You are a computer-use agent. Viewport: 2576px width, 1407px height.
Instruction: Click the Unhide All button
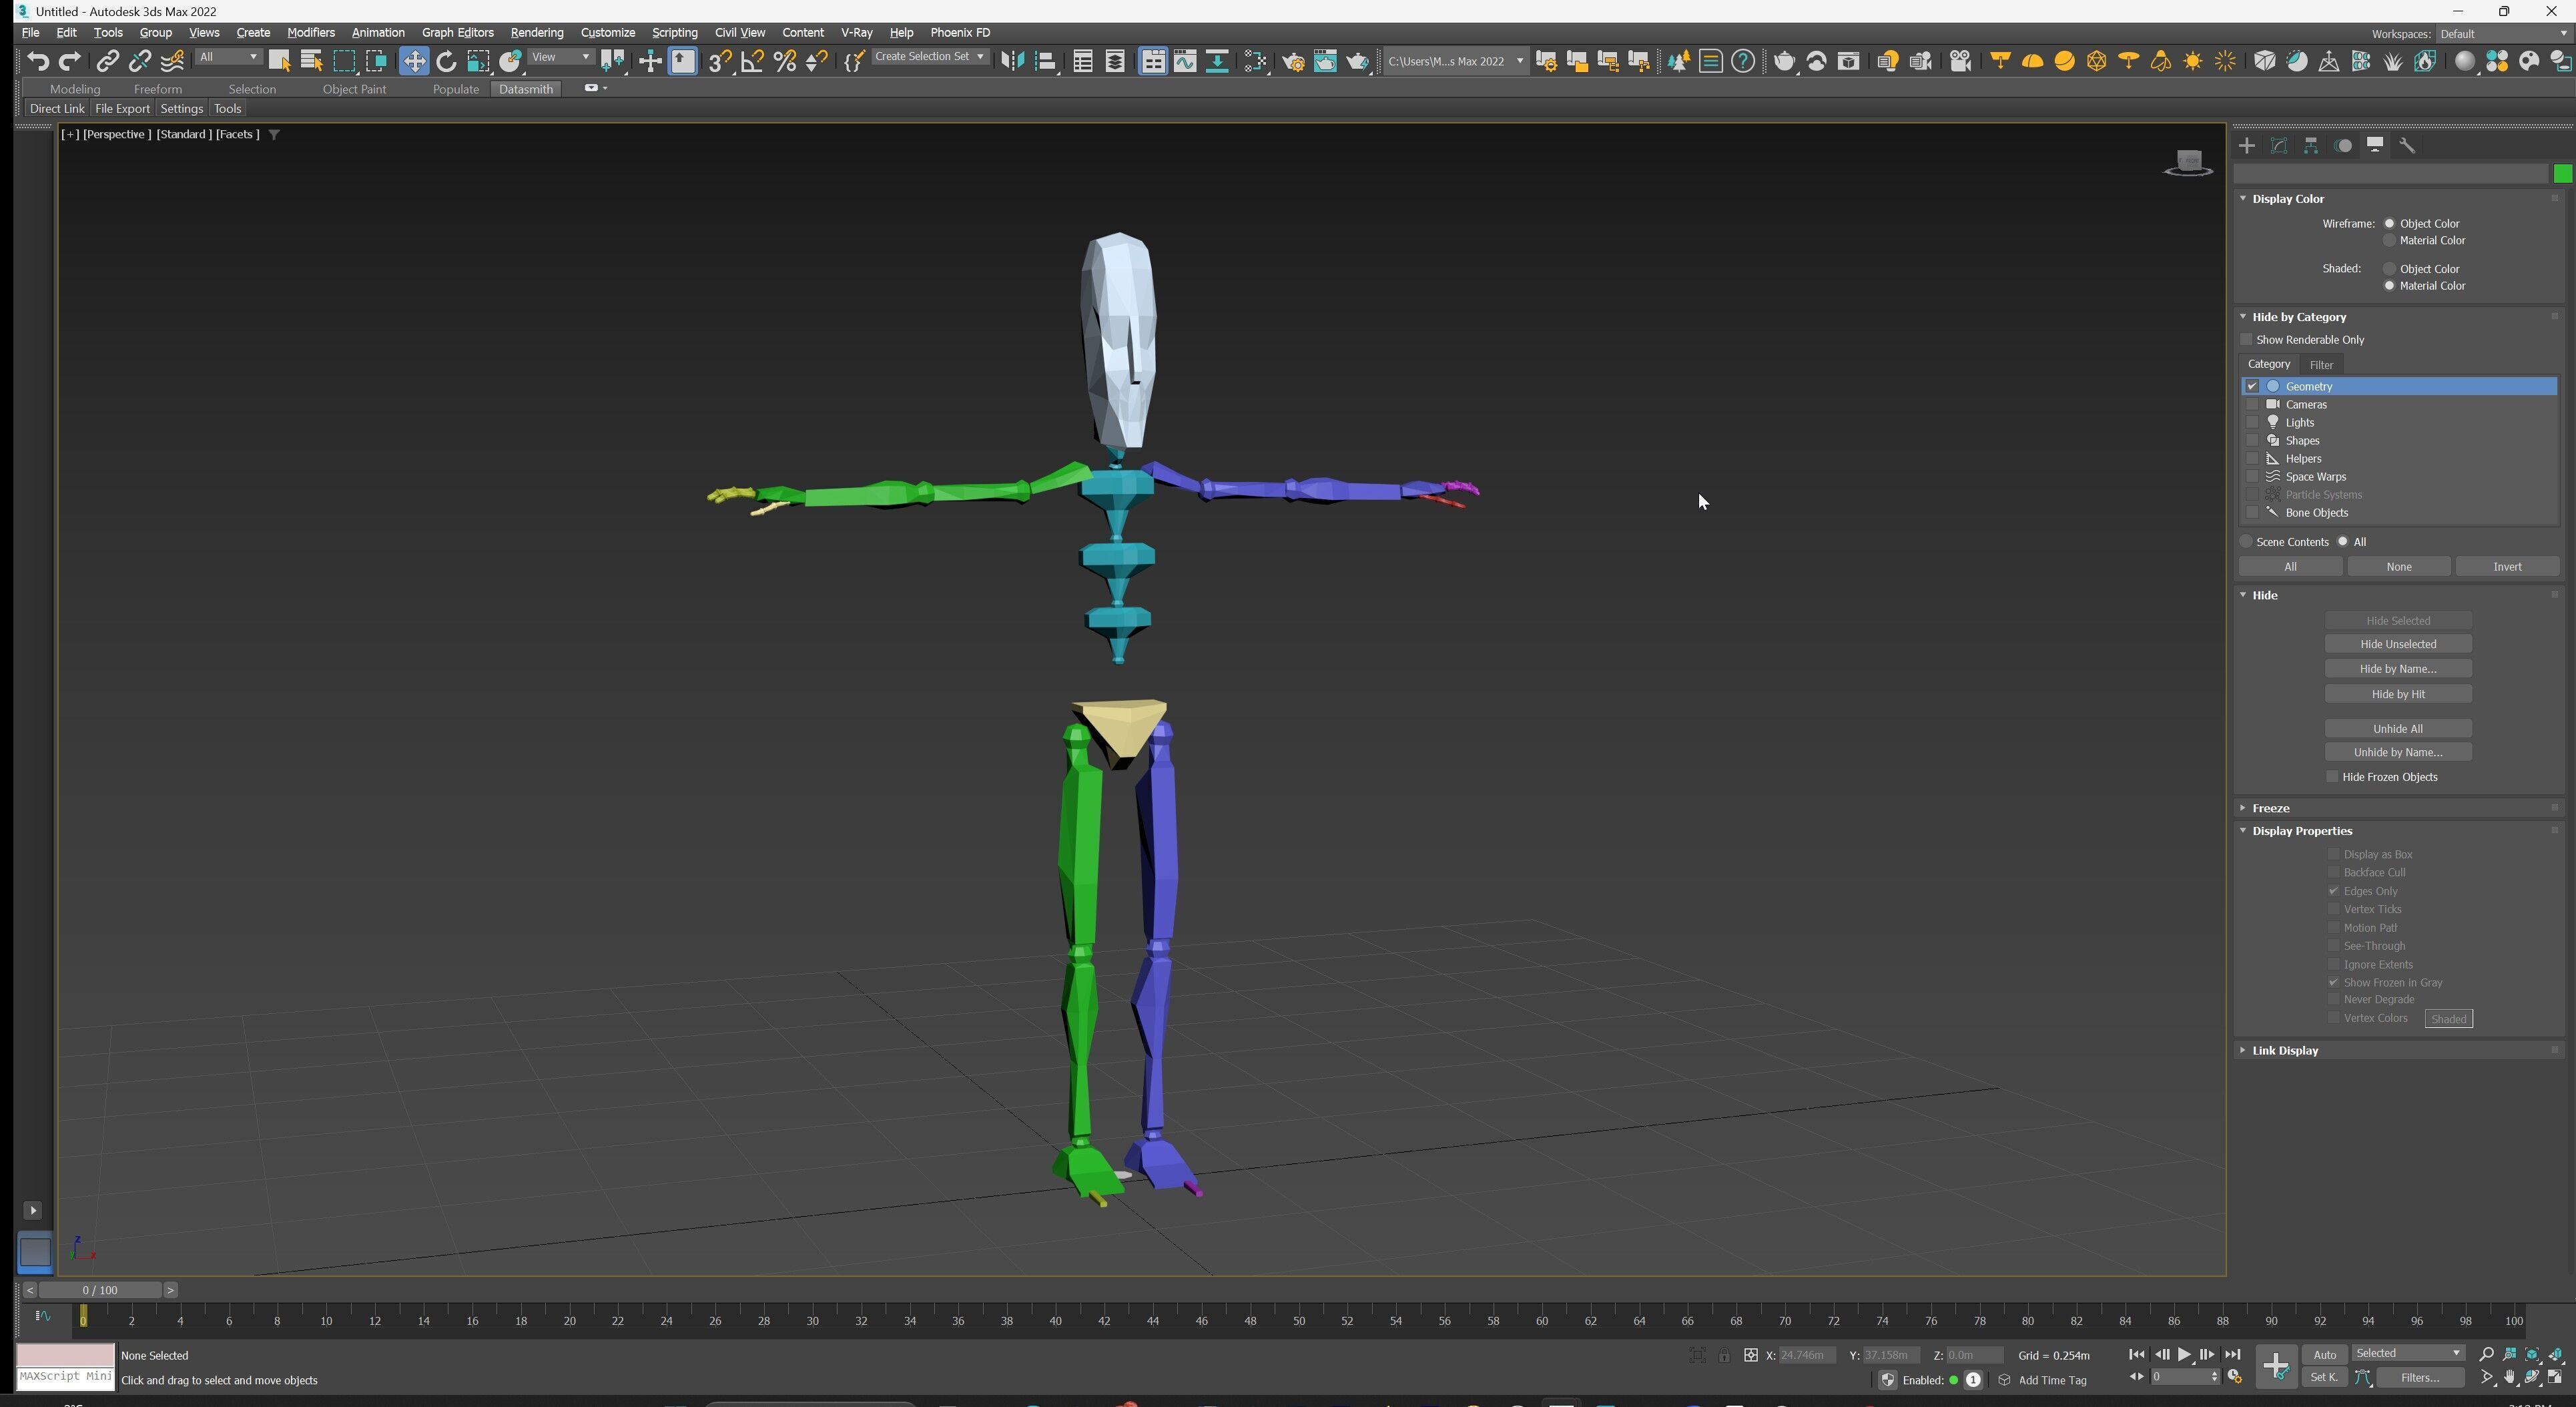point(2397,729)
